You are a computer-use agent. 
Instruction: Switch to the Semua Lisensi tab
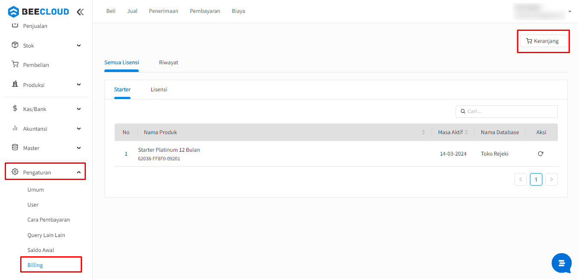(x=122, y=63)
